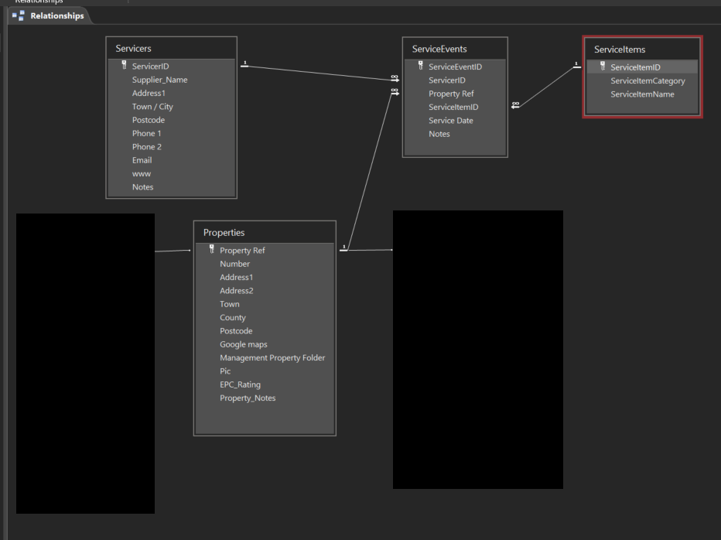Click the key icon next to ServiceItemID
Image resolution: width=721 pixels, height=540 pixels.
[603, 67]
